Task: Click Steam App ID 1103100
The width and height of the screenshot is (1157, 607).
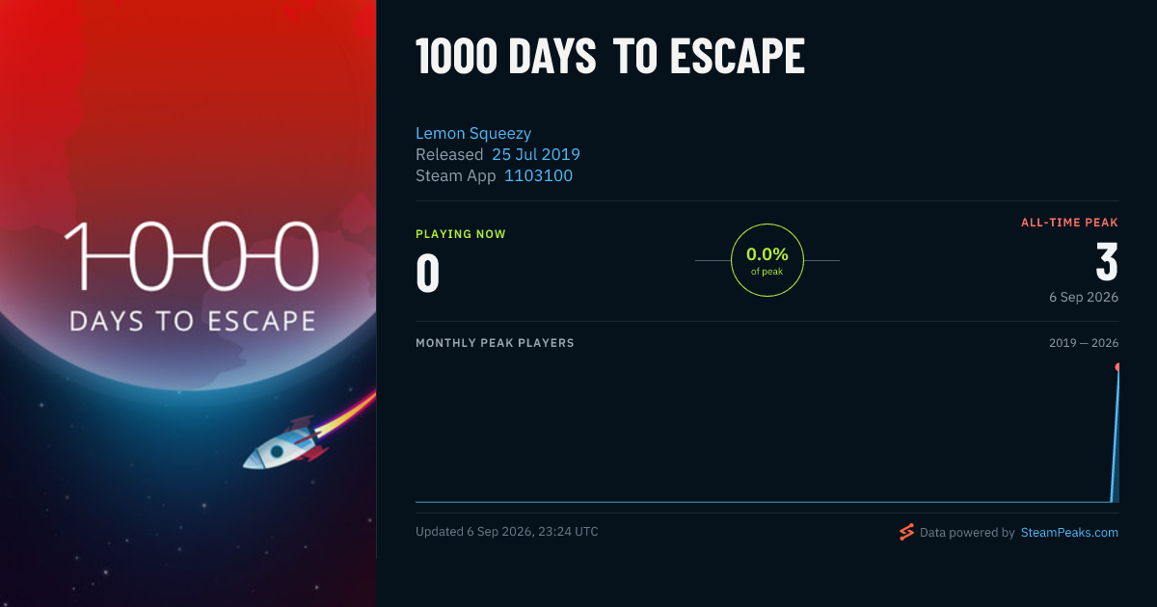Action: point(538,175)
